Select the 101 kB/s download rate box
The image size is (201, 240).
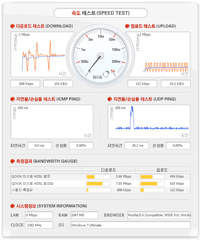58,84
